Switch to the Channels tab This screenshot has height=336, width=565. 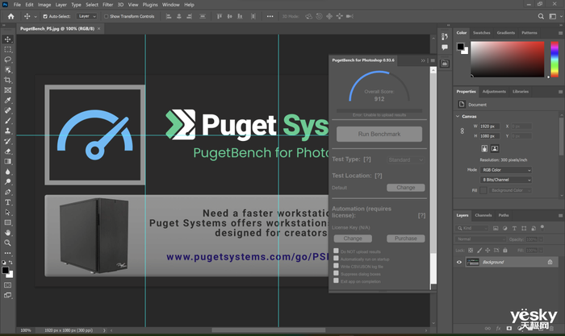click(483, 215)
